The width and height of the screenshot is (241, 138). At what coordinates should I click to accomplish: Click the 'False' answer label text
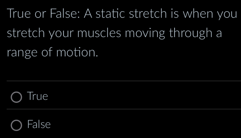click(x=39, y=124)
